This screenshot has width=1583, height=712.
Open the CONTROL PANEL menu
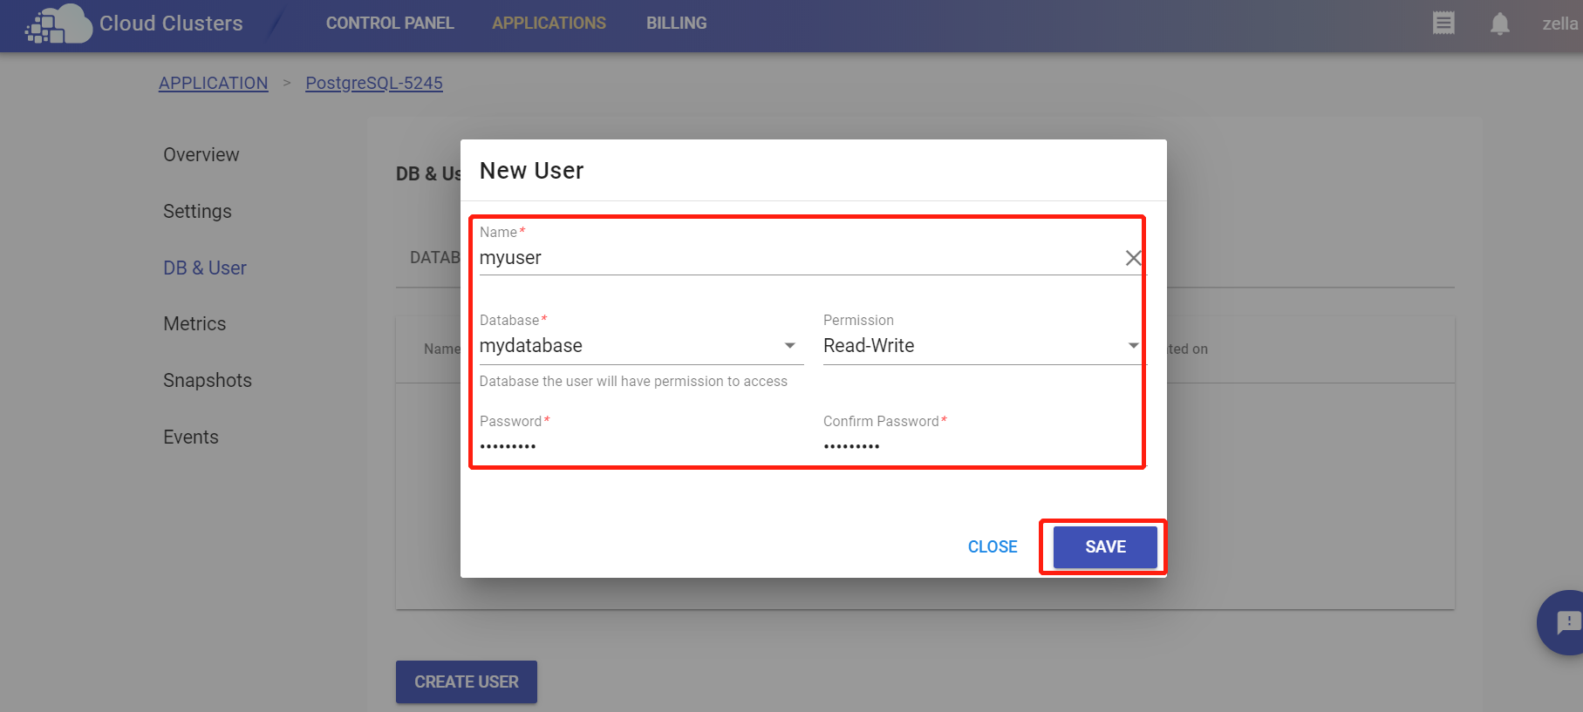(390, 24)
